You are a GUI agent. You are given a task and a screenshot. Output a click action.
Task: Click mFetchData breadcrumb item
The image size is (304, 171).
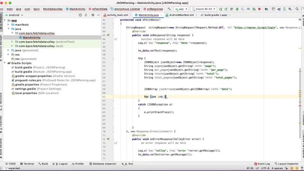(98, 9)
